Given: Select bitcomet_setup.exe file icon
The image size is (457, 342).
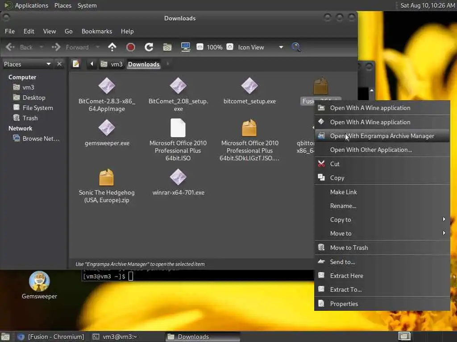Looking at the screenshot, I should click(249, 86).
